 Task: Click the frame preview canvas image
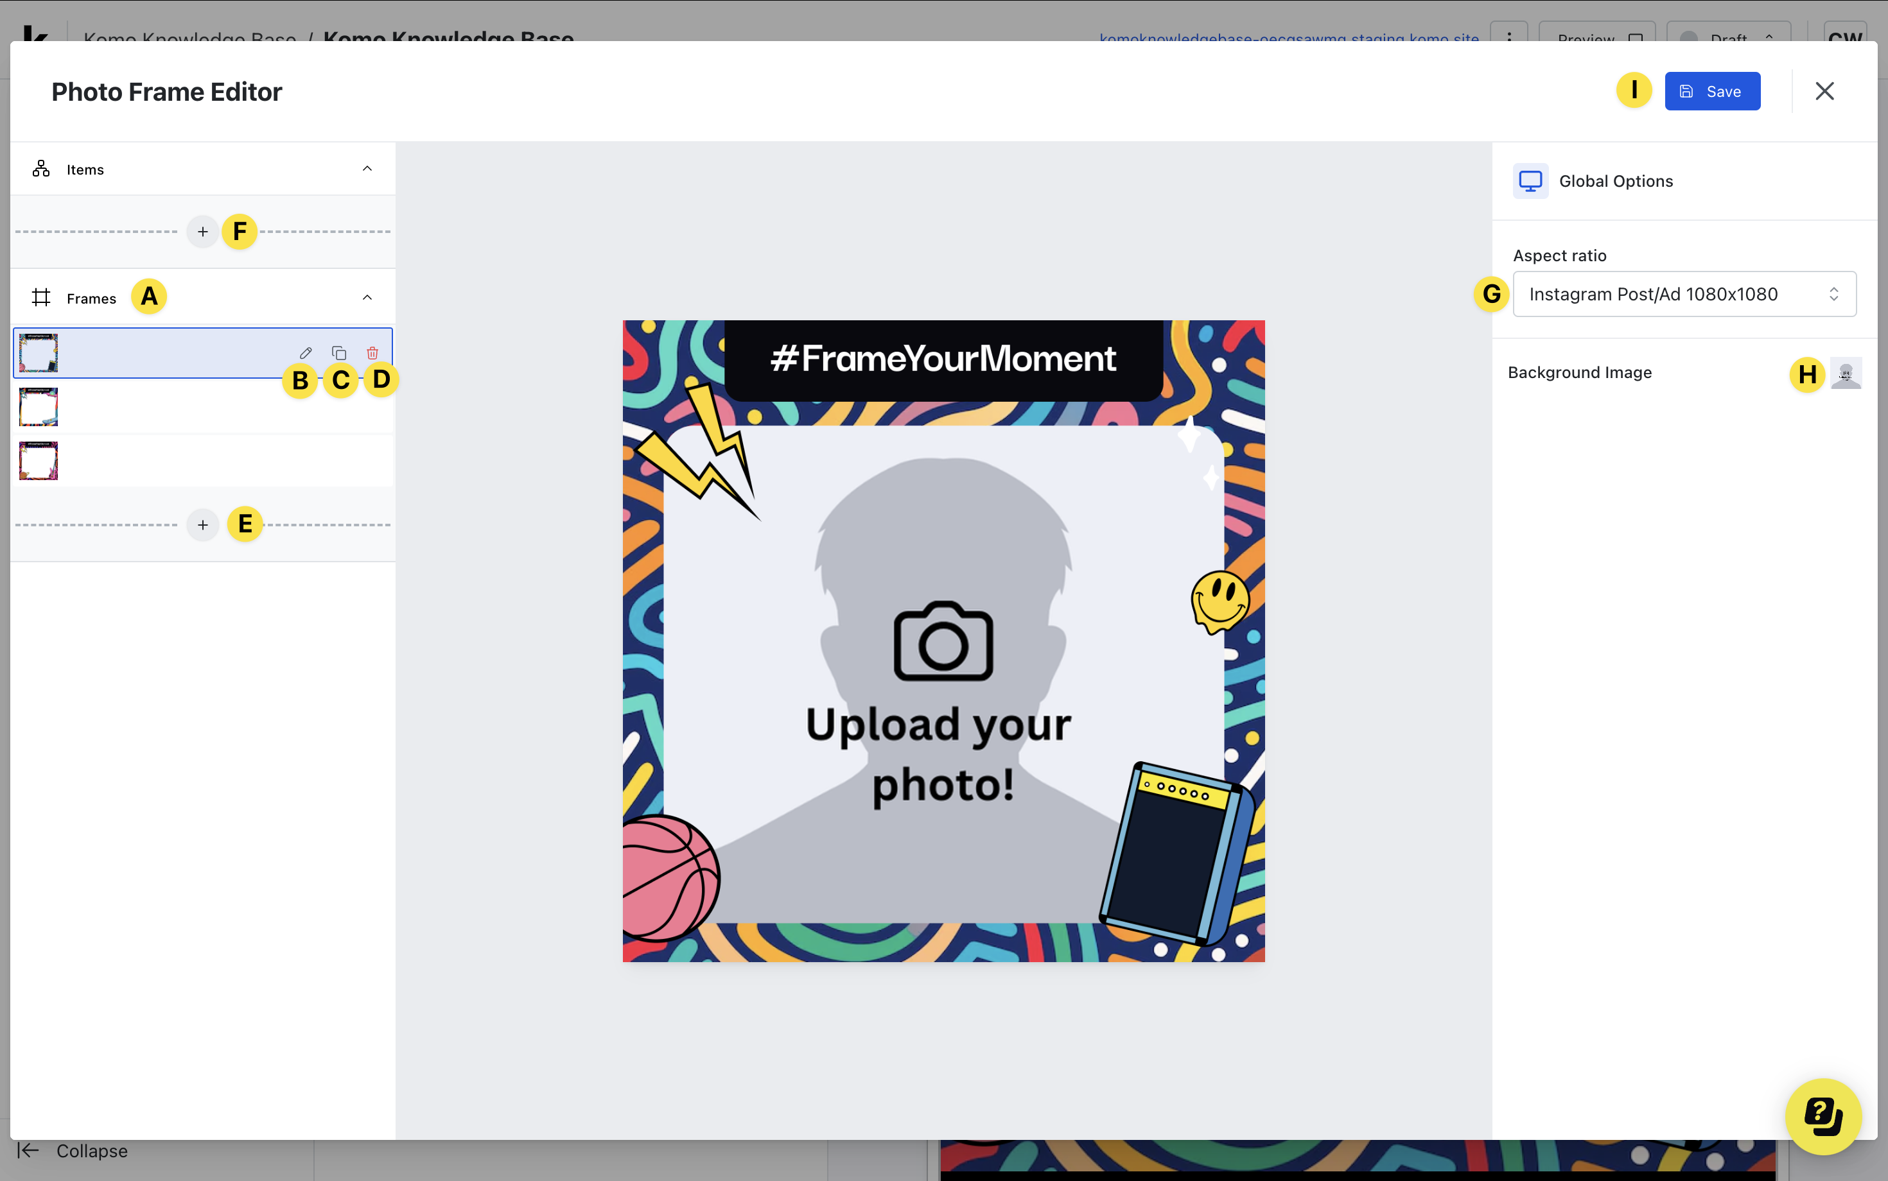943,641
